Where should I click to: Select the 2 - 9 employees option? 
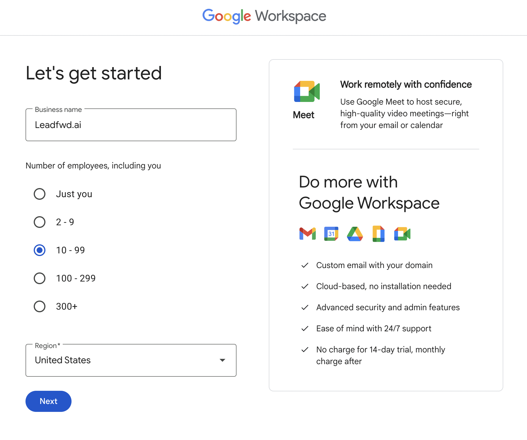39,222
